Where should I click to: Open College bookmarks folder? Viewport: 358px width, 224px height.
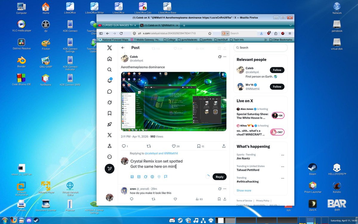point(169,40)
